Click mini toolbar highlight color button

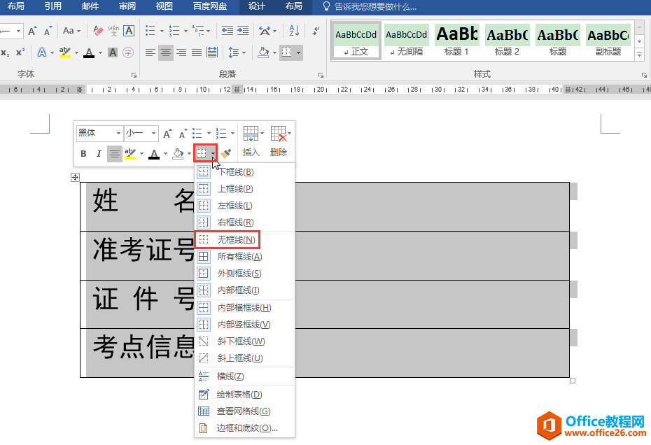coord(130,154)
